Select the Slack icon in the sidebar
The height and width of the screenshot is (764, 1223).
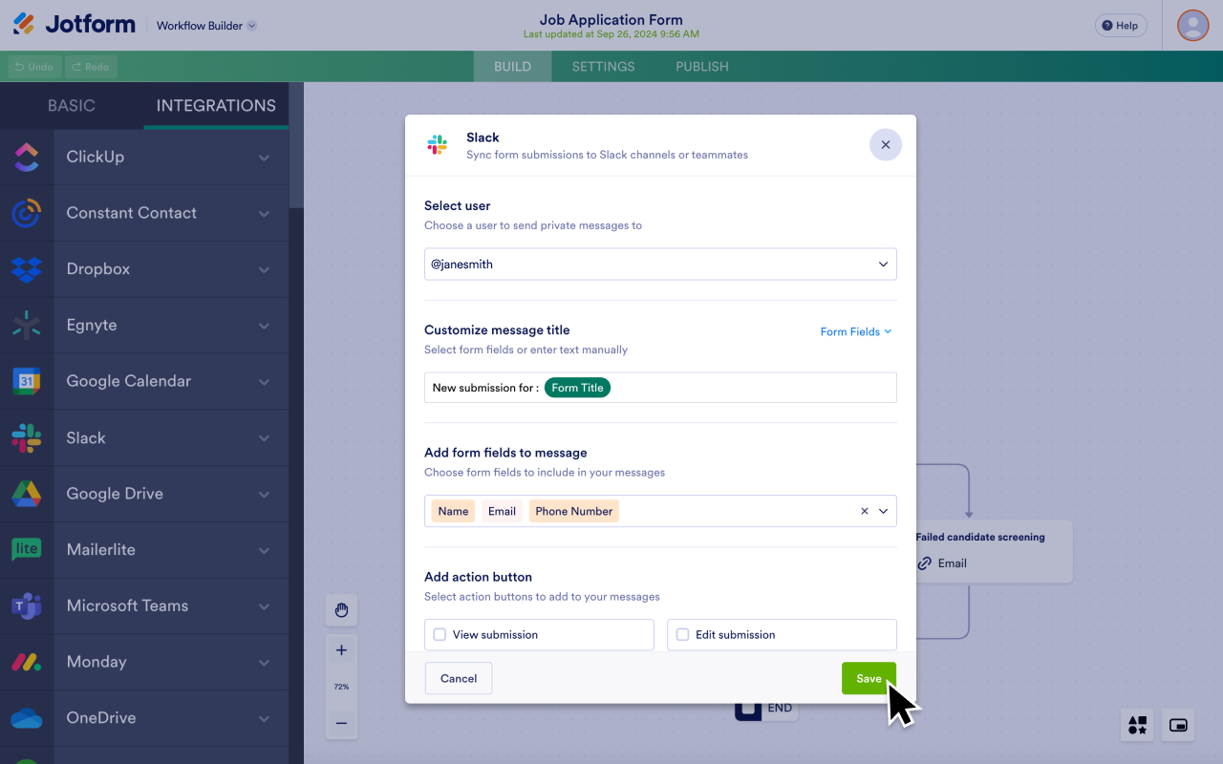coord(27,437)
